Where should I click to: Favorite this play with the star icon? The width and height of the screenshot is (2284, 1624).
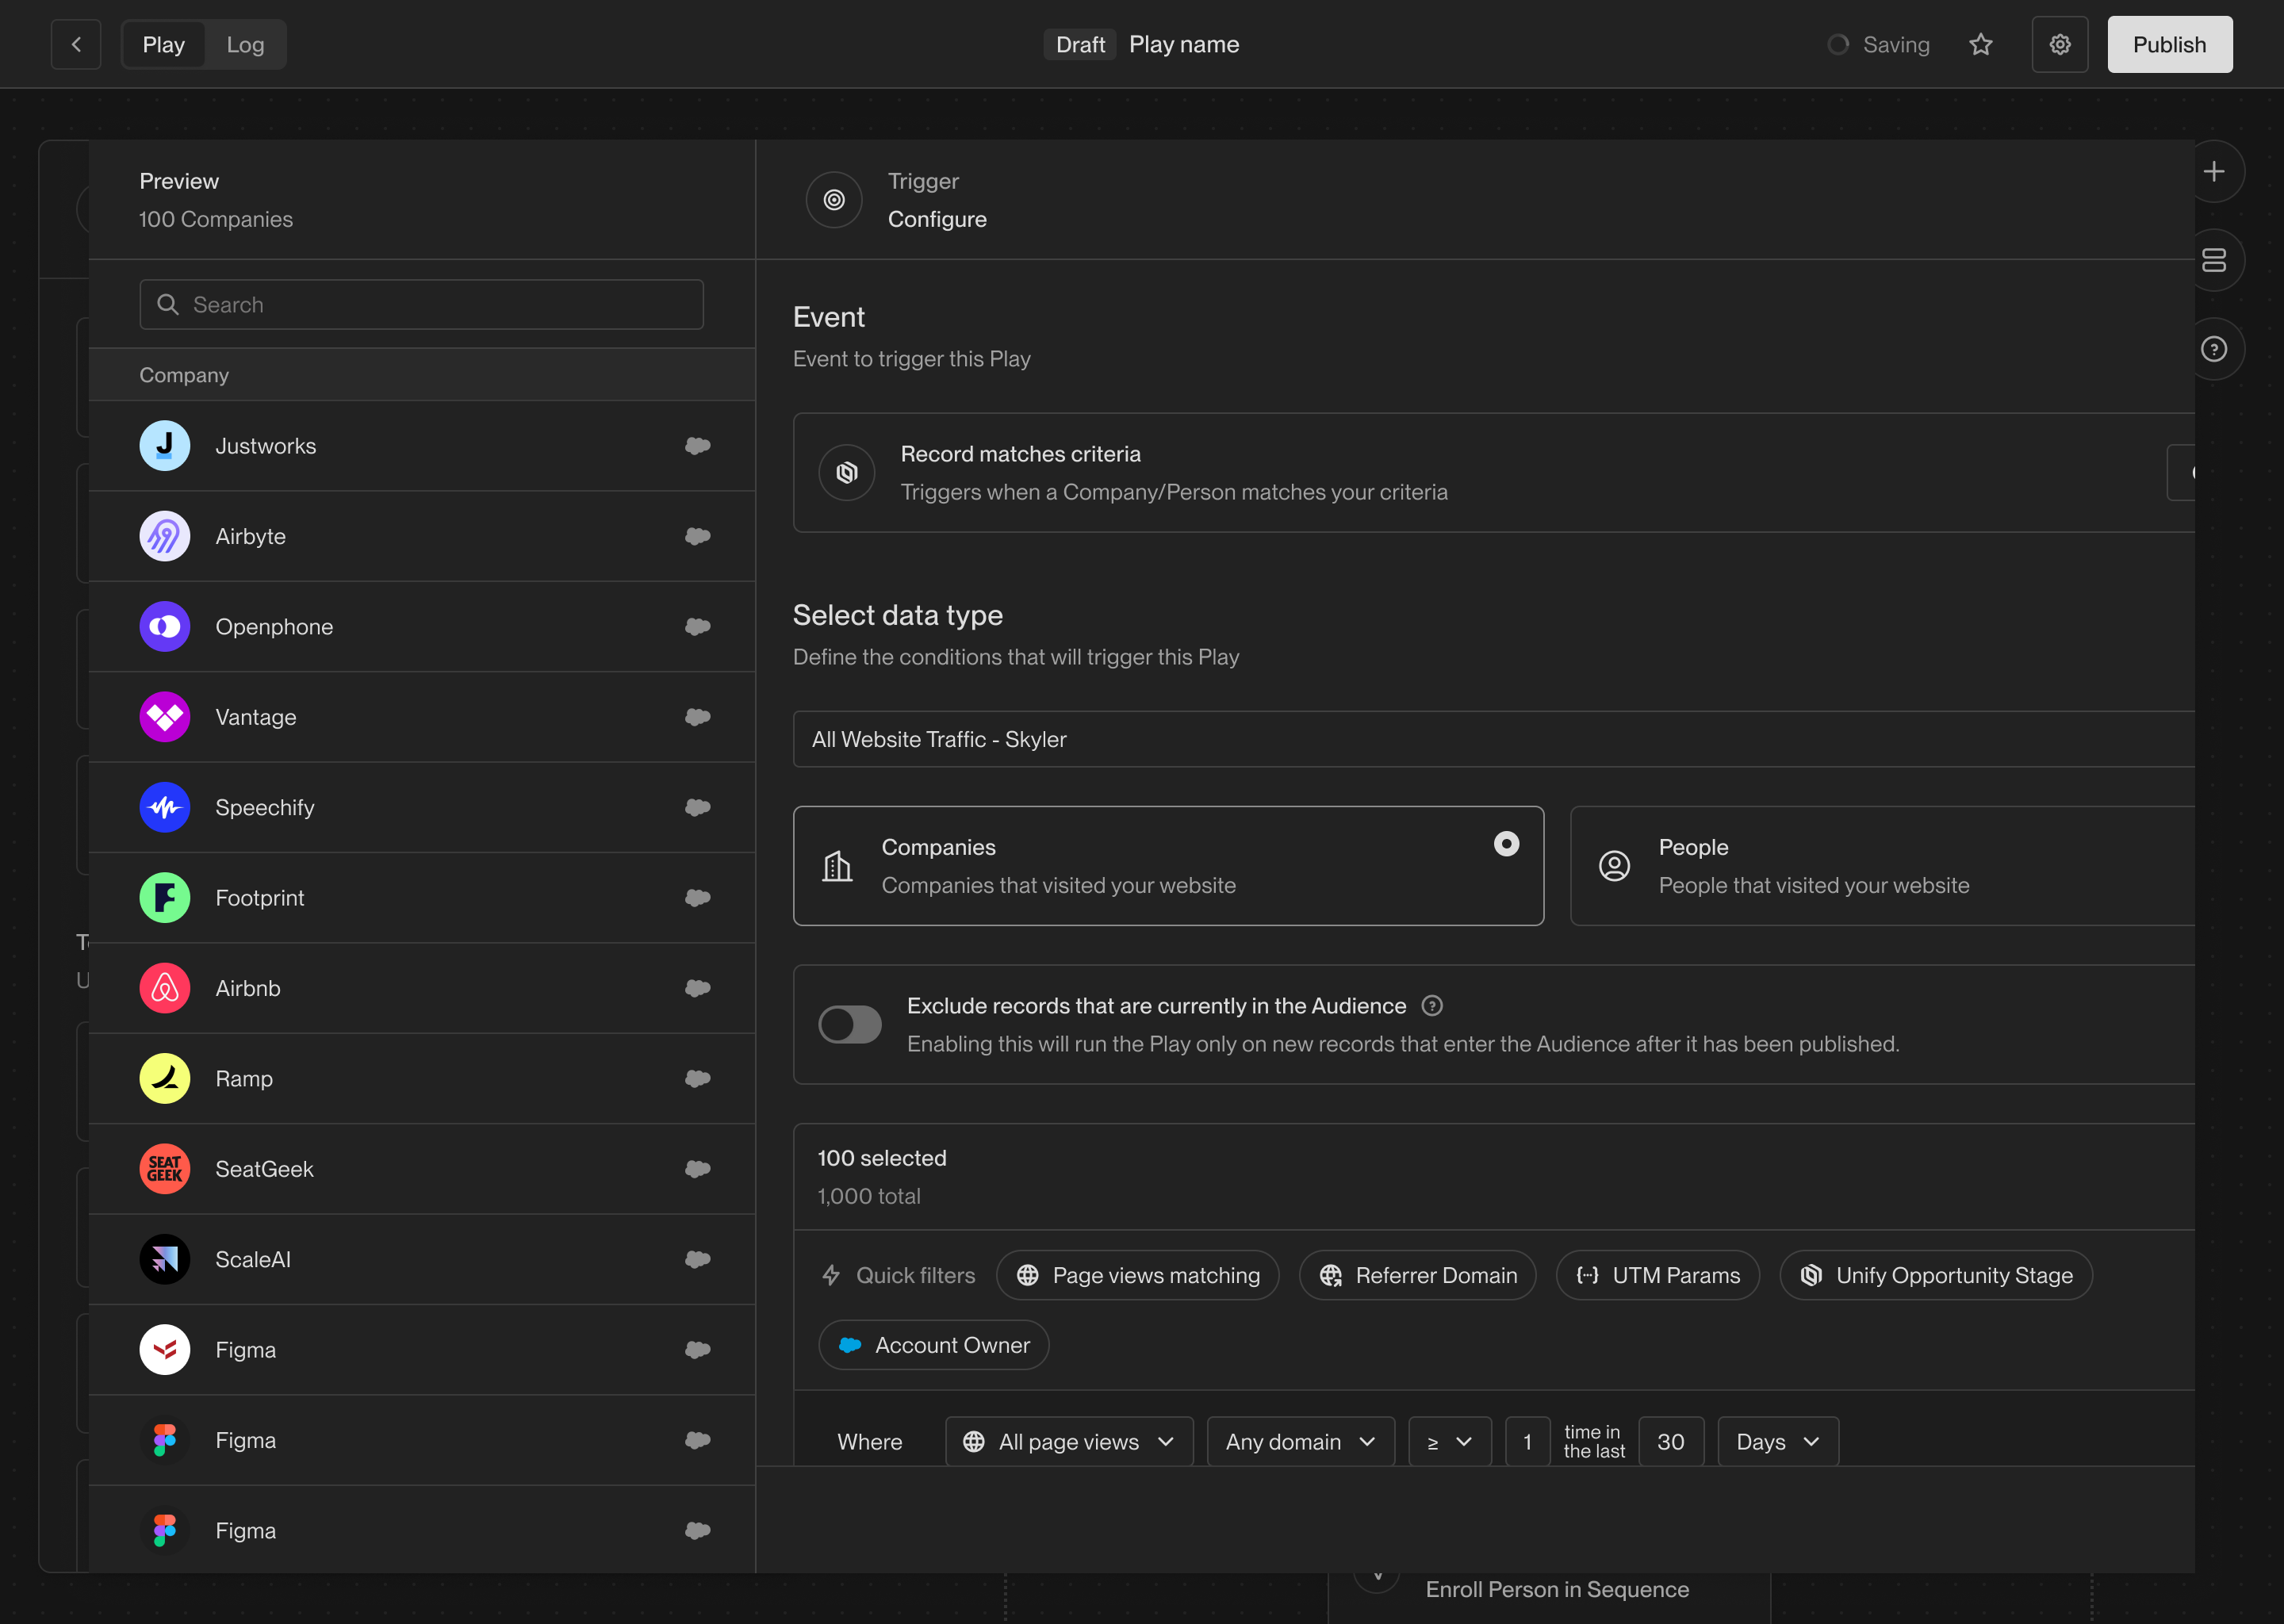click(1980, 44)
